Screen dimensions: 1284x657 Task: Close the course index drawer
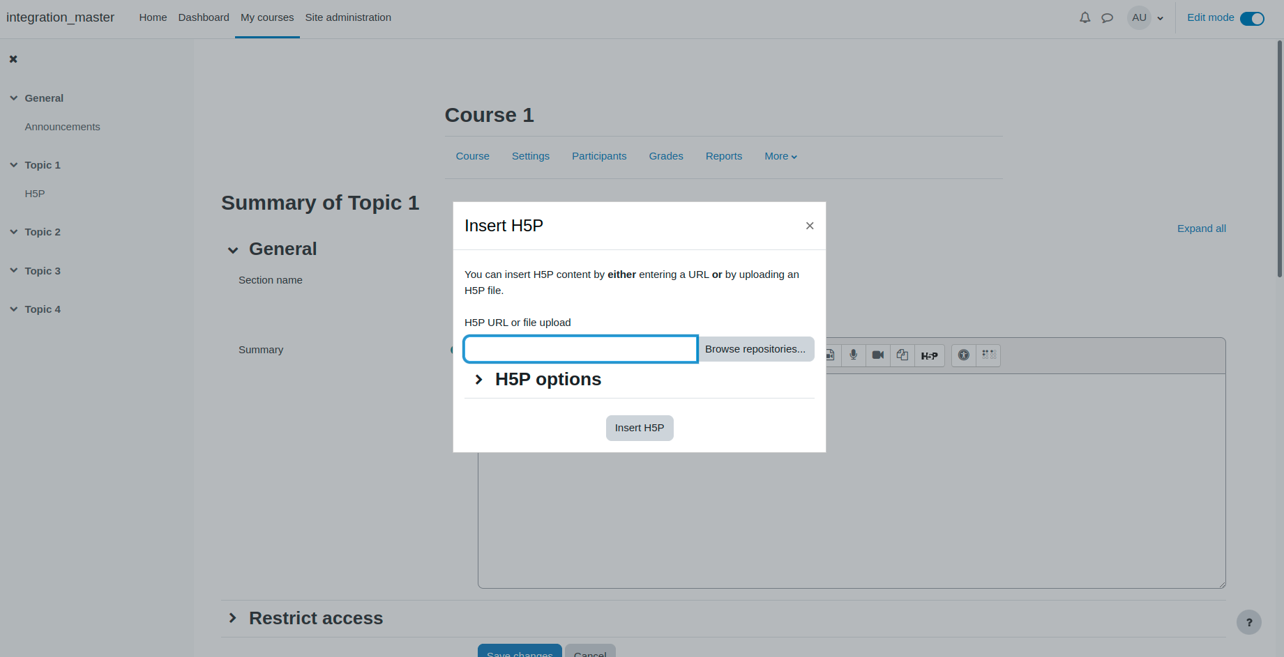(13, 59)
